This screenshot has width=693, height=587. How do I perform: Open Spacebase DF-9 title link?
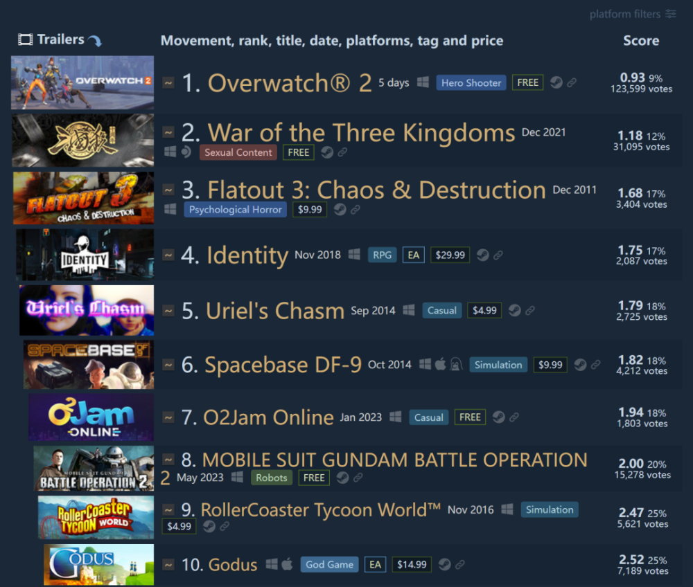pyautogui.click(x=283, y=365)
